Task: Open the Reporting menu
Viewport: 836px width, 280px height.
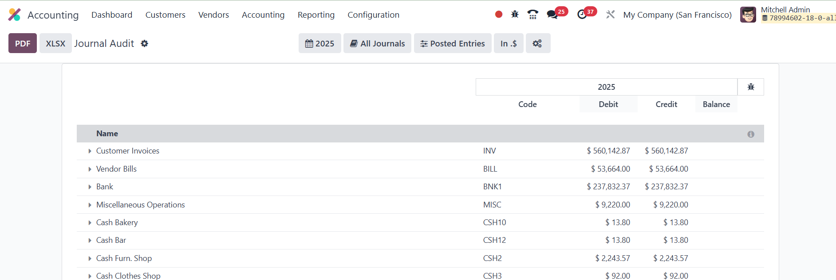Action: pyautogui.click(x=316, y=15)
